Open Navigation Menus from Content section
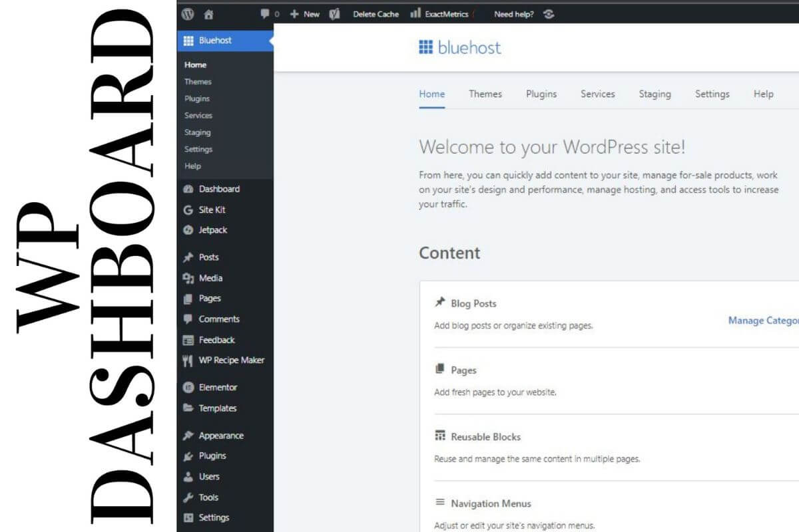 pyautogui.click(x=489, y=503)
